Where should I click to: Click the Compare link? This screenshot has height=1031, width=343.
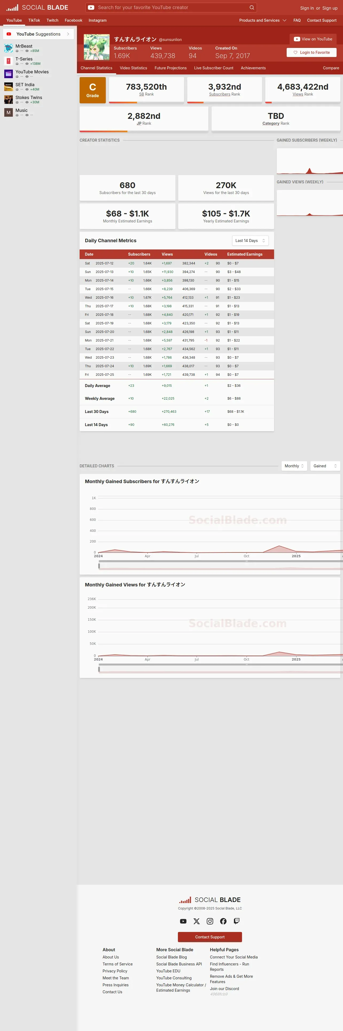[331, 68]
